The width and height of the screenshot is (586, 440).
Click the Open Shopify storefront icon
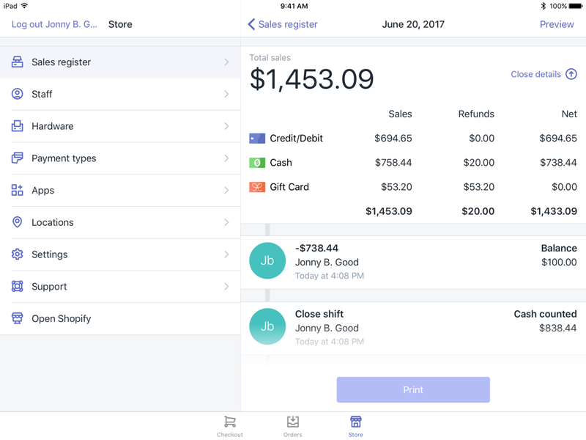pos(16,318)
